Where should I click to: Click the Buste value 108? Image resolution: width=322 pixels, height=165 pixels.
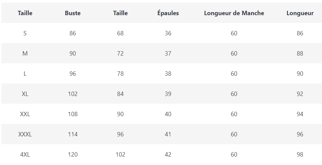point(73,114)
